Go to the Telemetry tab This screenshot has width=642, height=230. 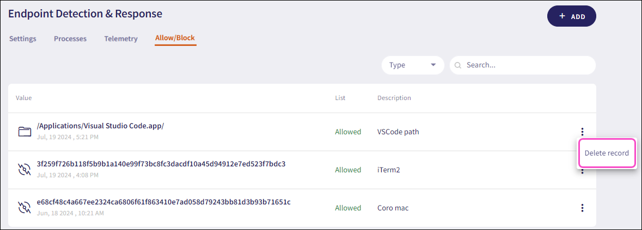[121, 39]
